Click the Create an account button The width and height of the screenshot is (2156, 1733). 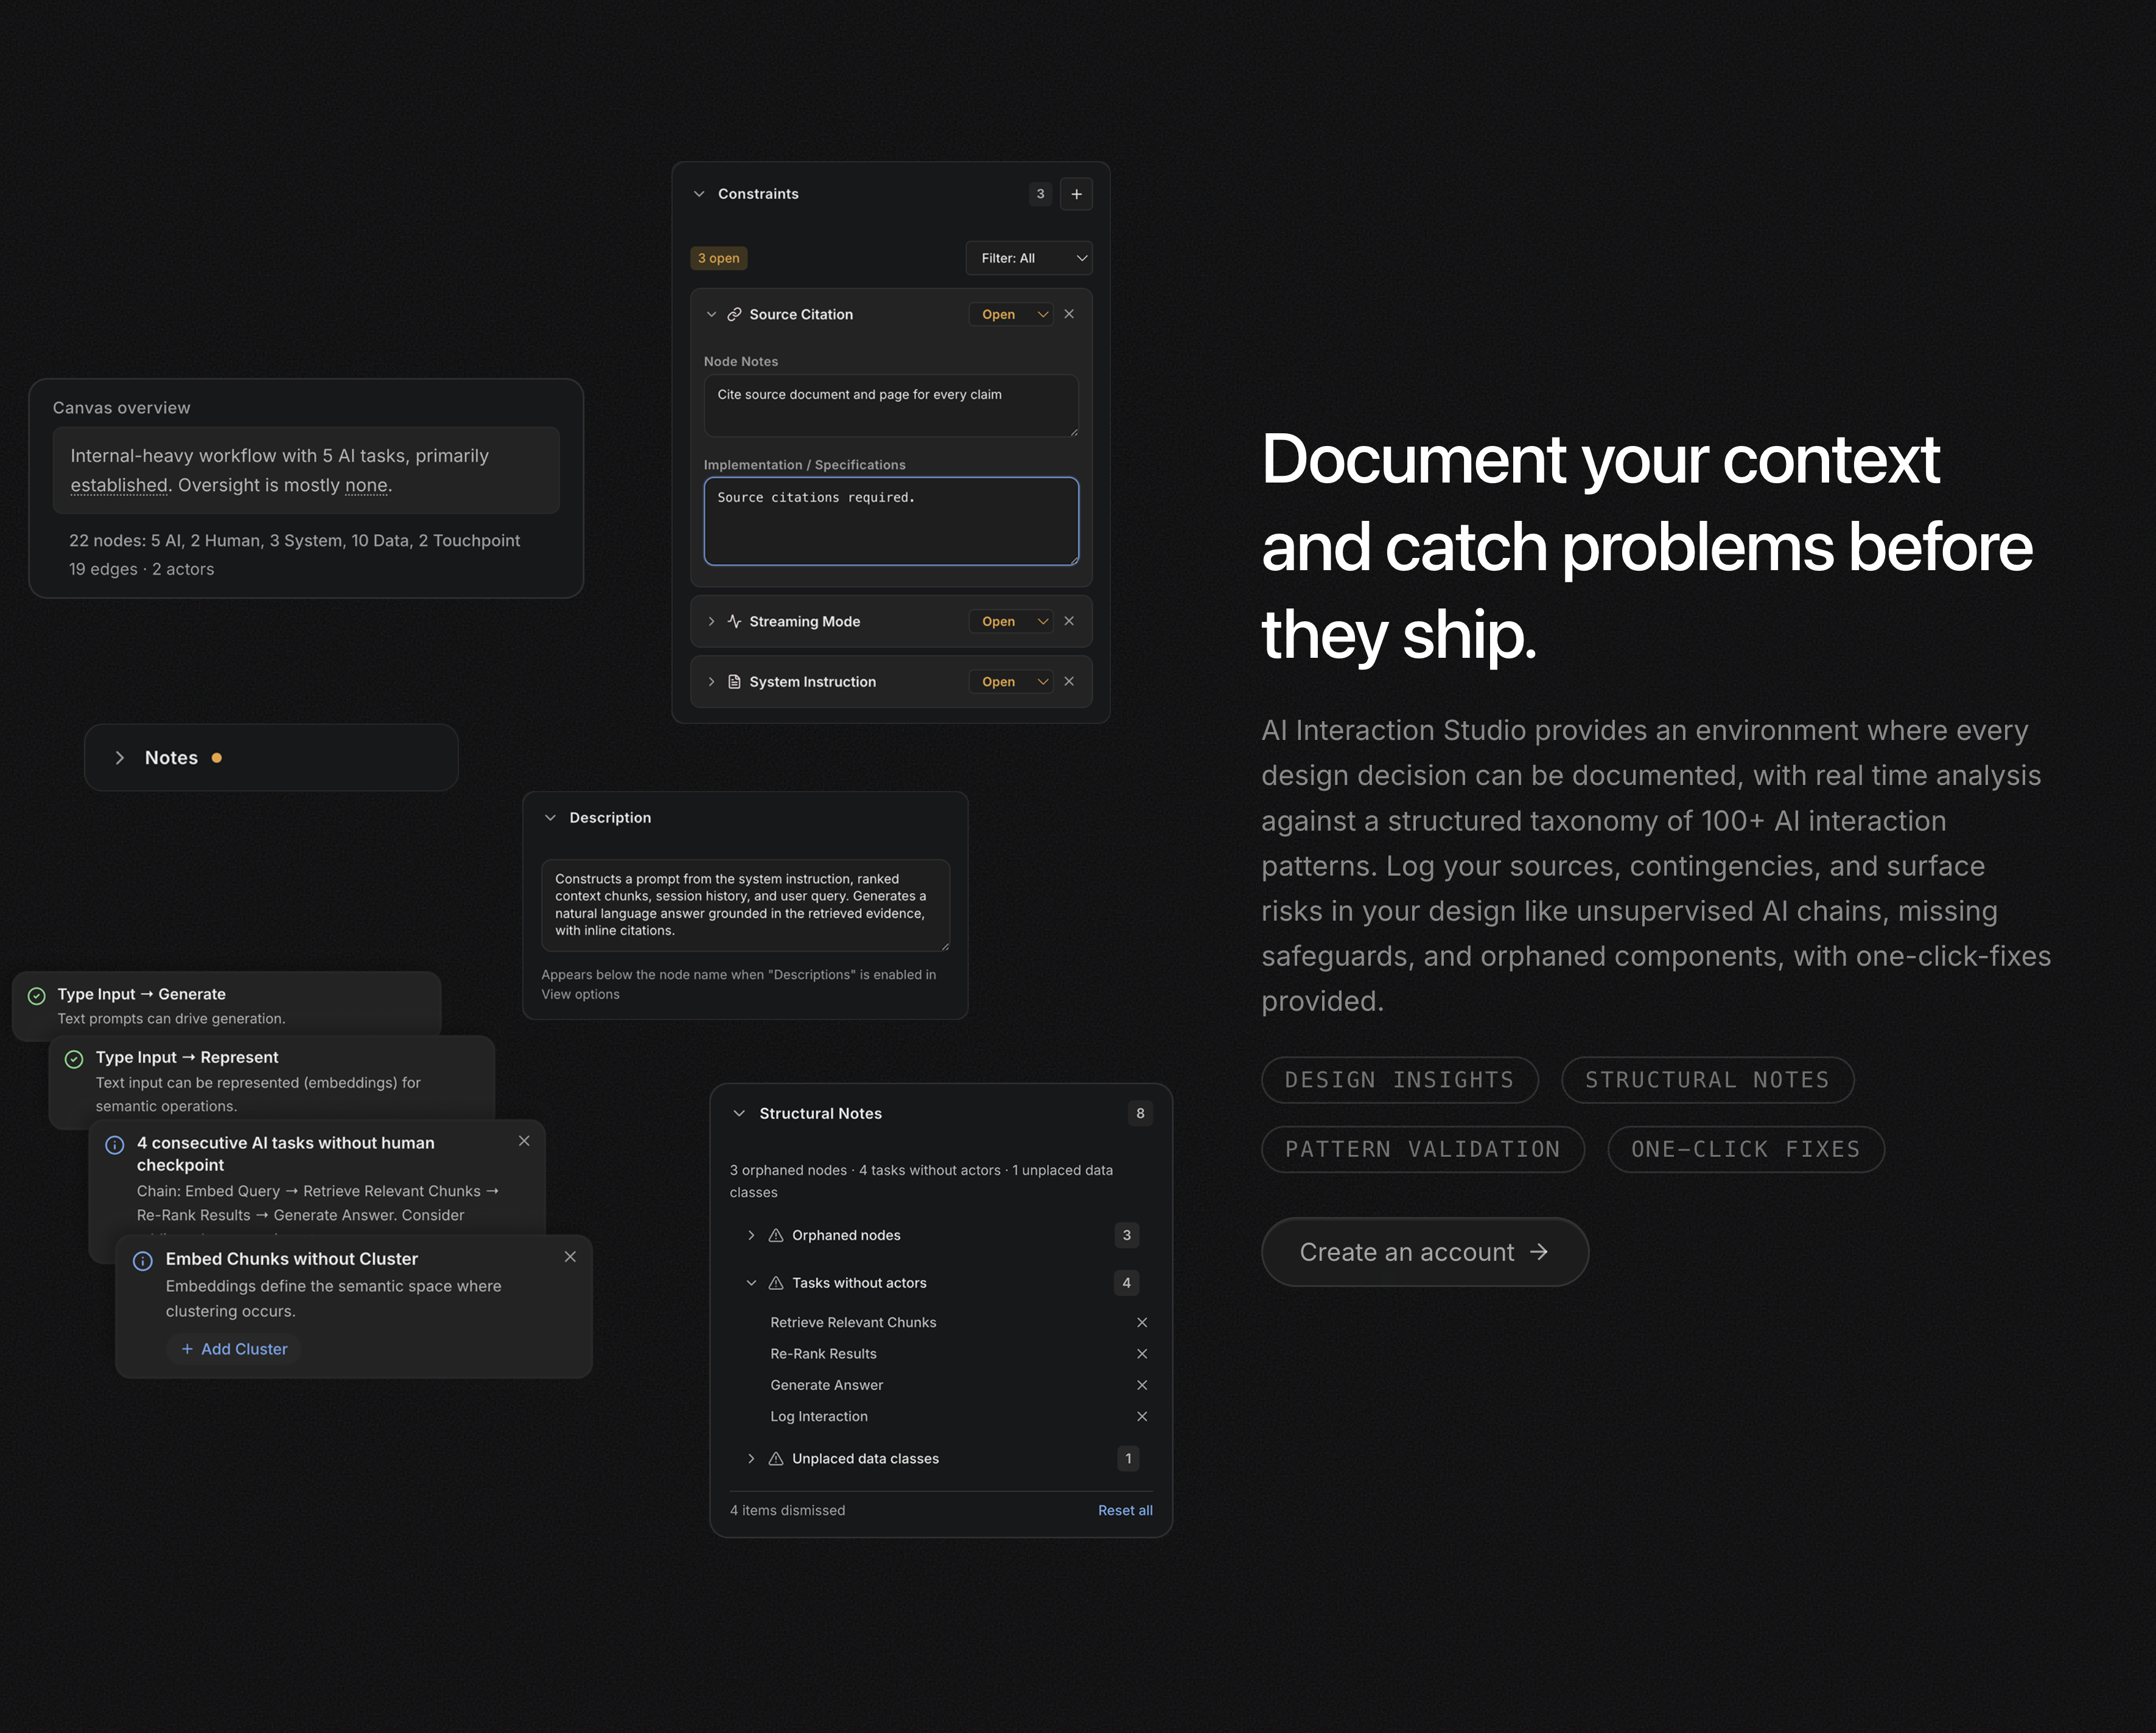(x=1423, y=1251)
